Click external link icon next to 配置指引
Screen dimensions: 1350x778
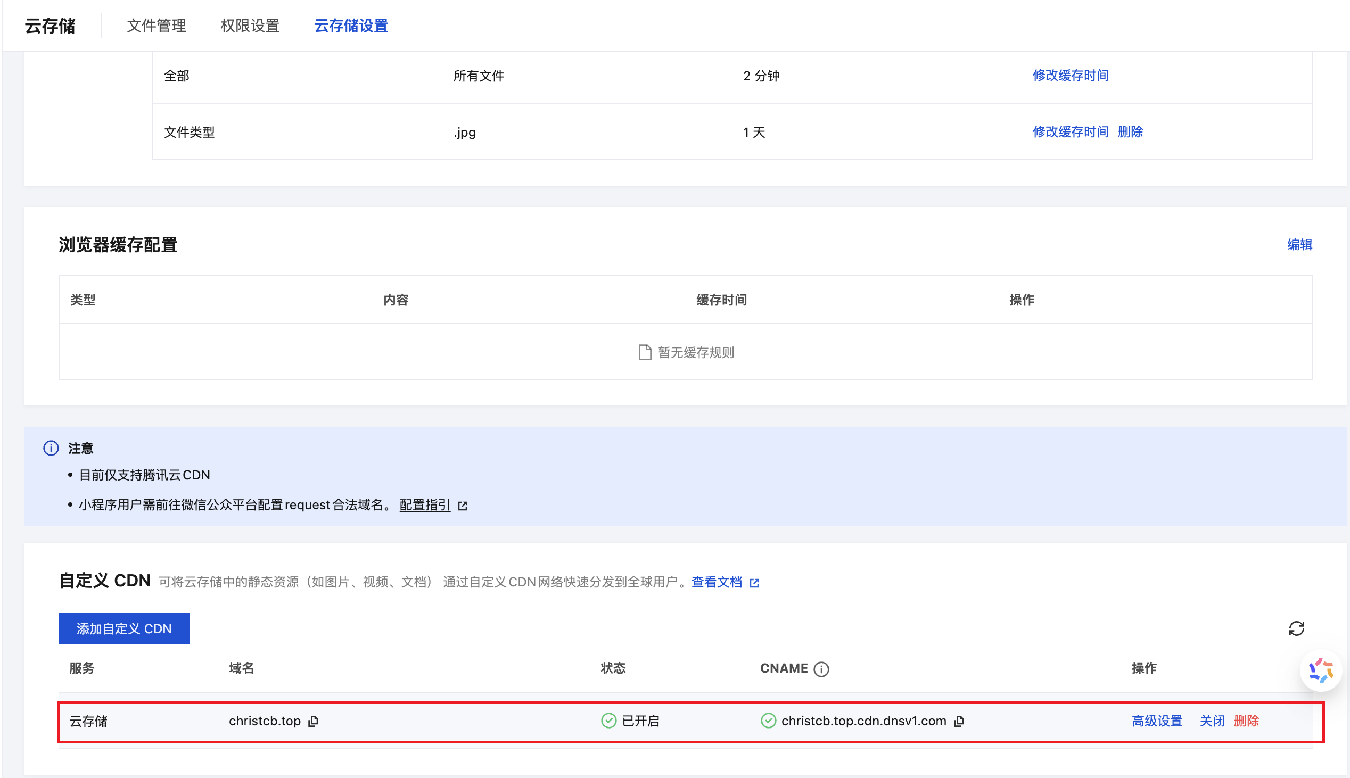tap(463, 506)
